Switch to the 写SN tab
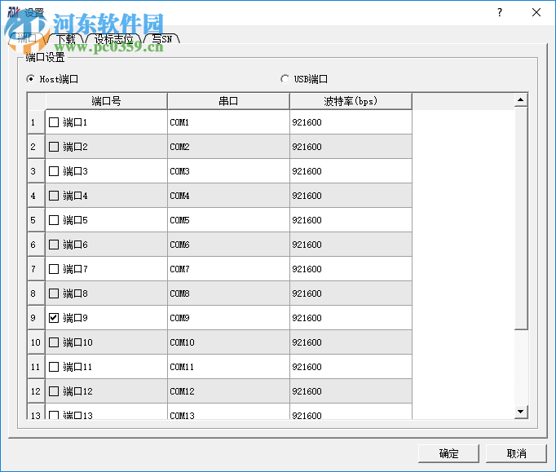Image resolution: width=556 pixels, height=472 pixels. 162,38
